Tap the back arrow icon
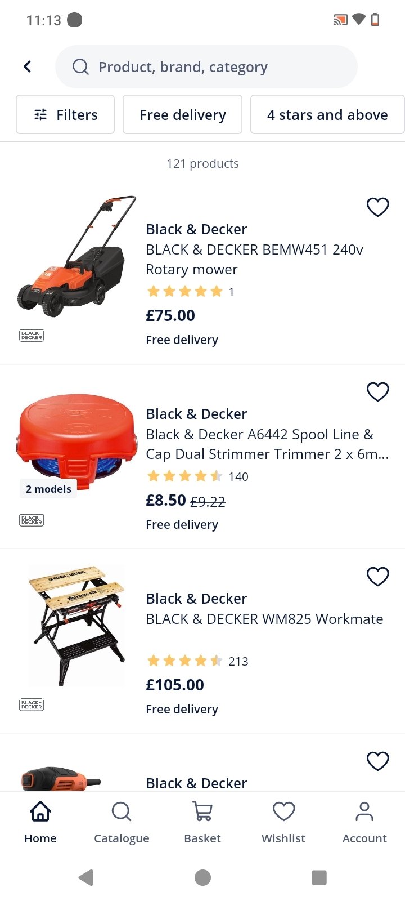405x901 pixels. point(27,66)
